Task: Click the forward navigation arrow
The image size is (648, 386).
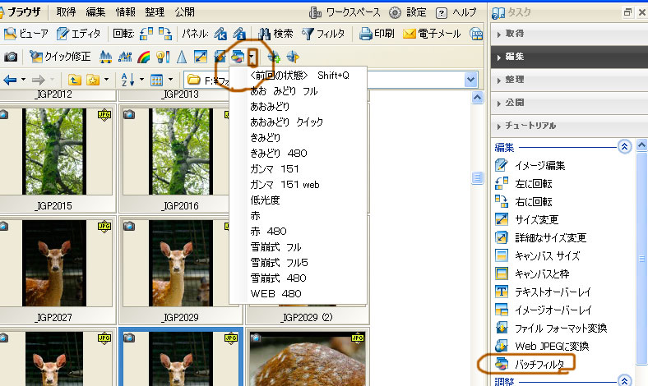Action: click(39, 80)
